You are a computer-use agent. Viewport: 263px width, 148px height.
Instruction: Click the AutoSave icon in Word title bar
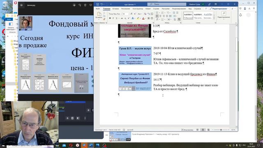click(x=98, y=5)
